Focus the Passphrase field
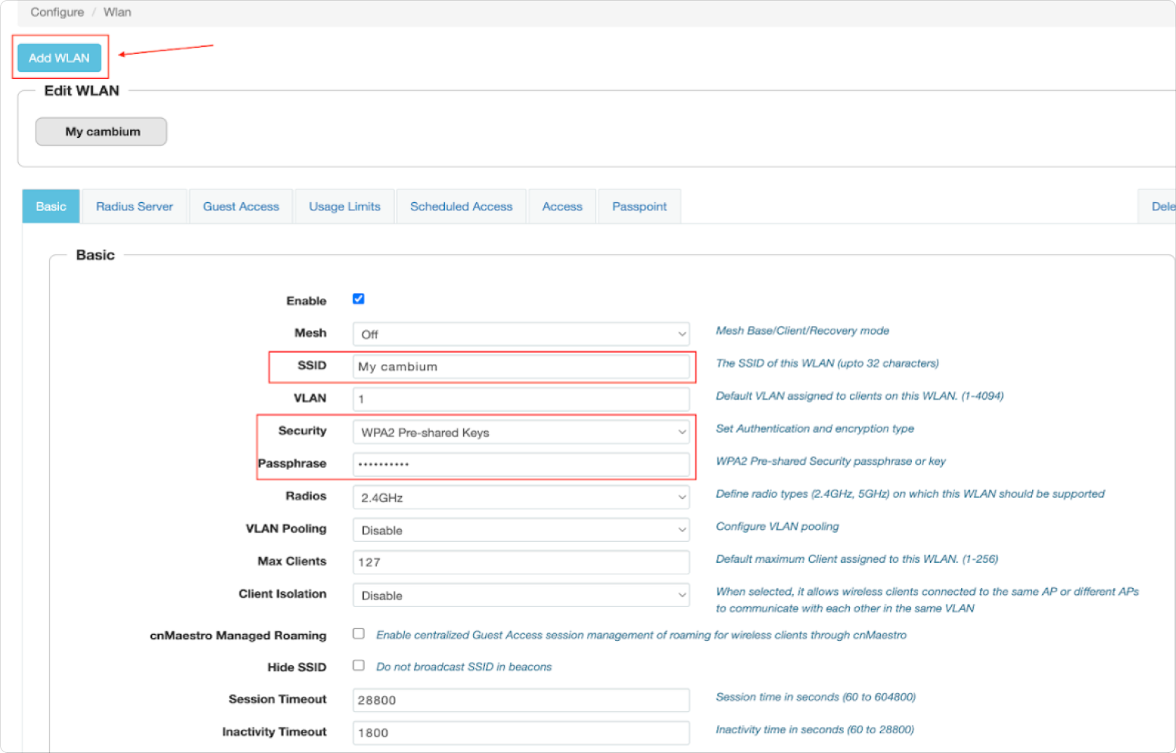The width and height of the screenshot is (1176, 753). (x=521, y=464)
